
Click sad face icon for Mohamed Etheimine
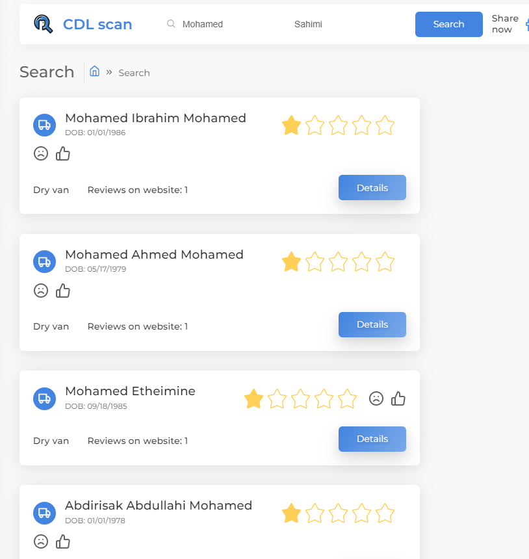coord(376,398)
